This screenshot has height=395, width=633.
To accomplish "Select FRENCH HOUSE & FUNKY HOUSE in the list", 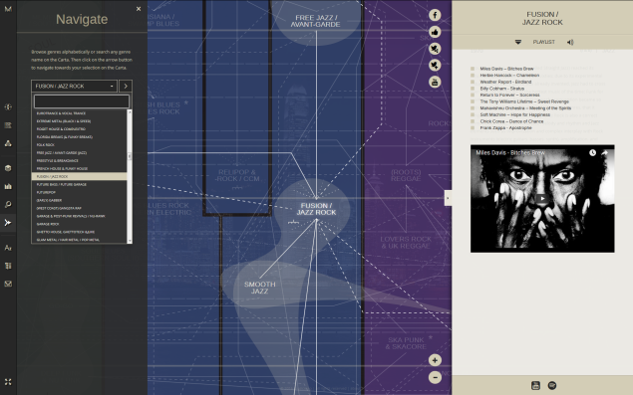I will coord(79,168).
